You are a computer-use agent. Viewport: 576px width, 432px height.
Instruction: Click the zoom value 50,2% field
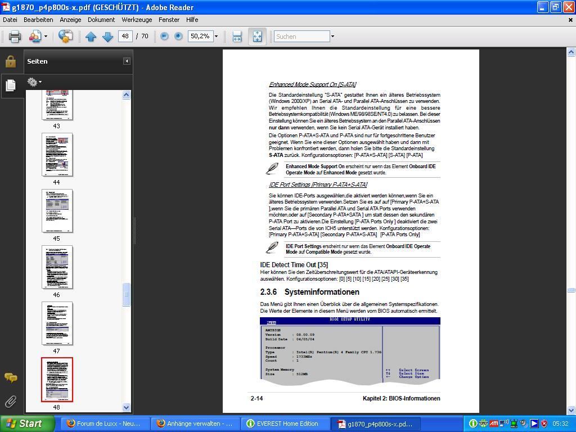coord(201,36)
